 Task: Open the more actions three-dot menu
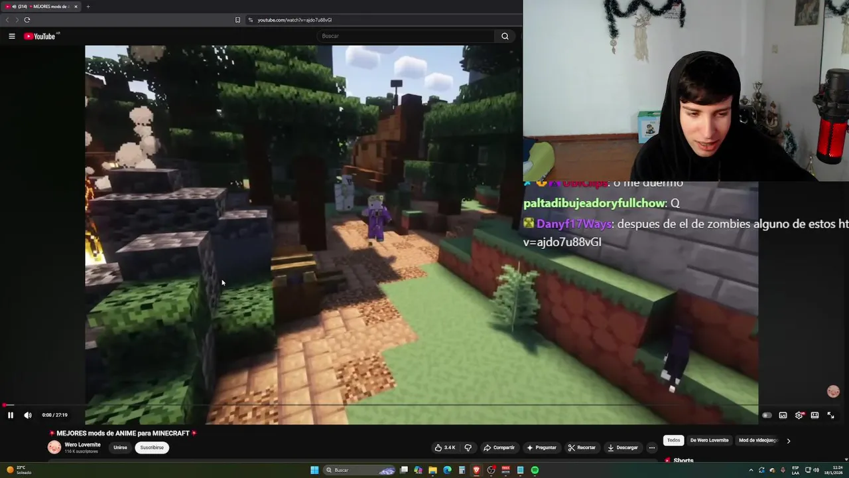[652, 447]
